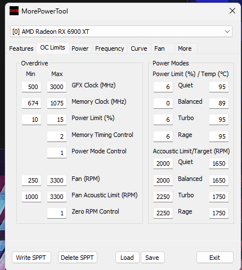Edit the Memory Clock max field 1075
Viewport: 242px width, 270px height.
pyautogui.click(x=57, y=103)
